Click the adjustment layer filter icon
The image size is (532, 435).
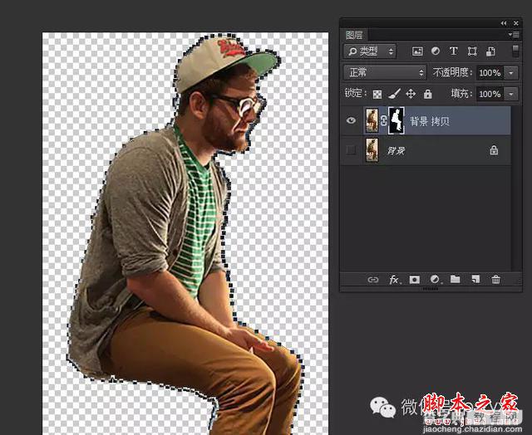436,51
